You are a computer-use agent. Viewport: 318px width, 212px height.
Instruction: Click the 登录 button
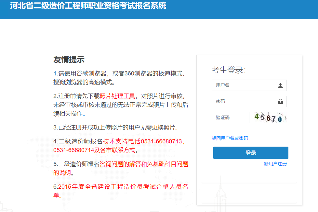click(x=251, y=153)
